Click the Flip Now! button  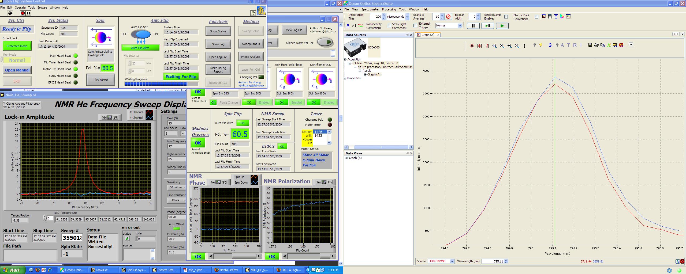pos(101,80)
